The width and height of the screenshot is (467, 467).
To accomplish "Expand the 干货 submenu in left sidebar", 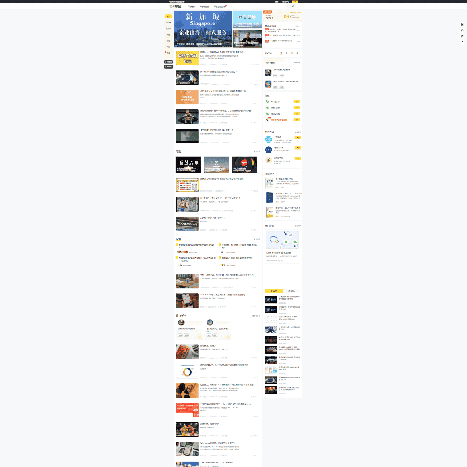I will 169,22.
